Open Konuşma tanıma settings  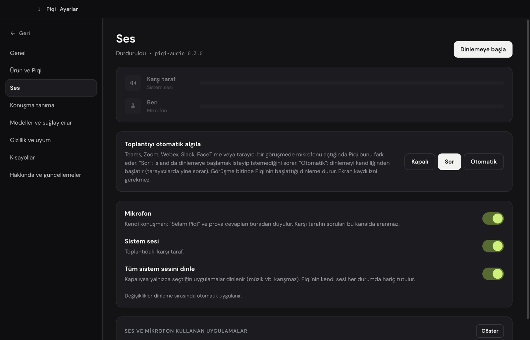click(51, 105)
